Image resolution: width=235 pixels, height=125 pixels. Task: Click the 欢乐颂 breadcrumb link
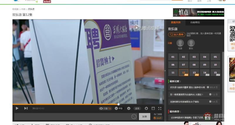click(x=31, y=9)
